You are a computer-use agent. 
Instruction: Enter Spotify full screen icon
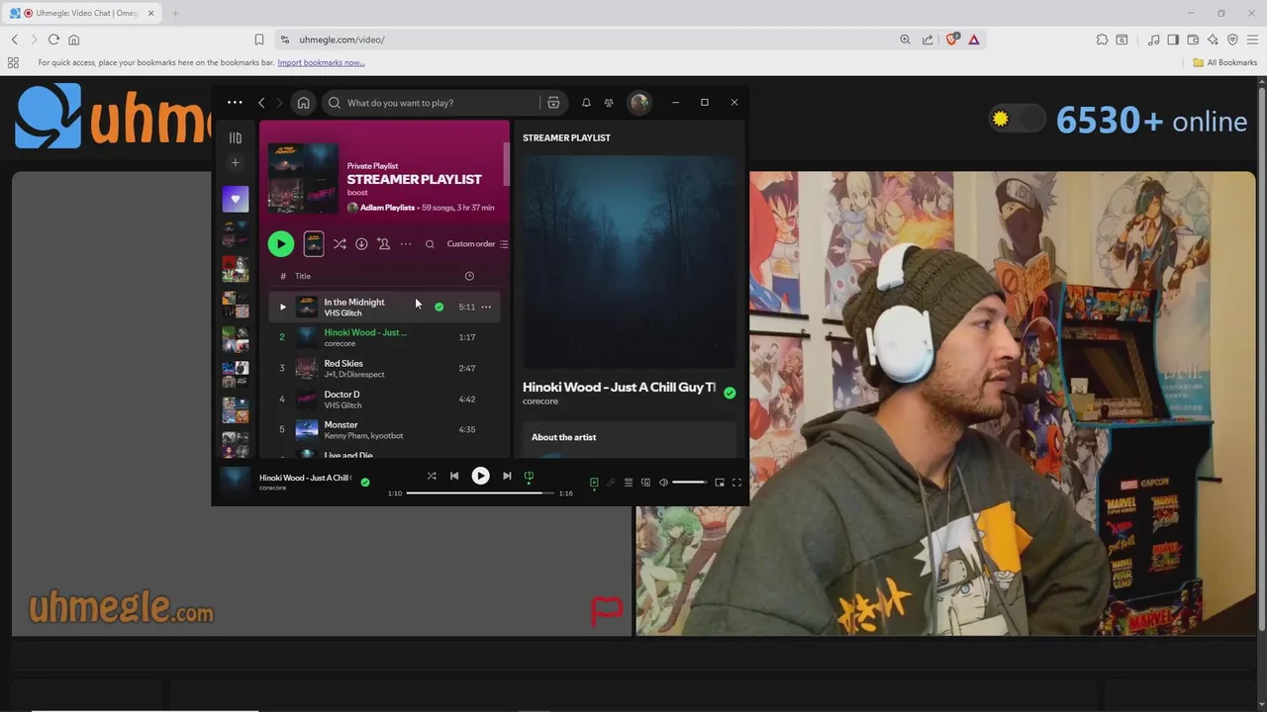[x=736, y=483]
